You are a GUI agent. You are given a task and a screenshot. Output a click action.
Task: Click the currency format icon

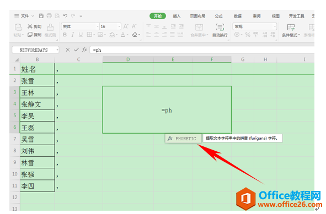237,35
